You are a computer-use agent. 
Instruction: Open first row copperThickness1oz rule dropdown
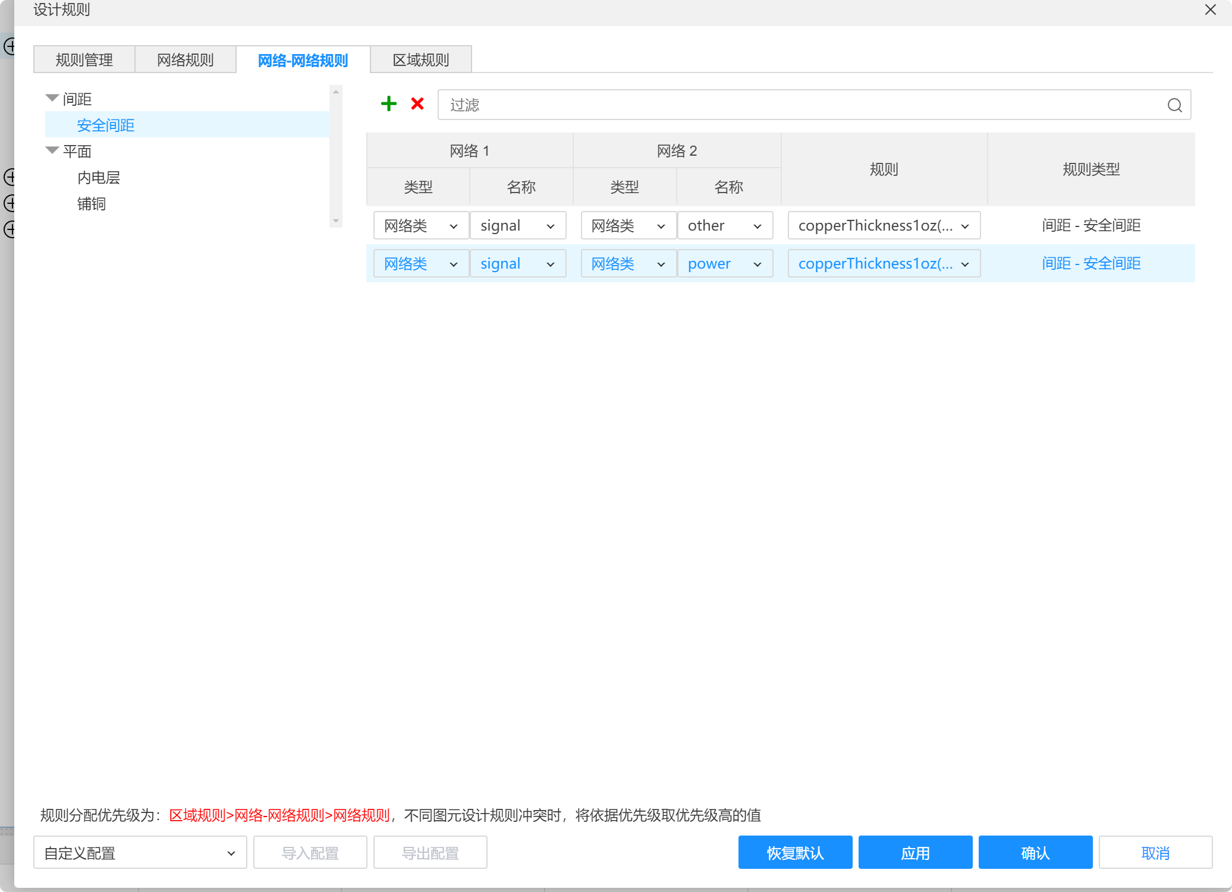(884, 226)
